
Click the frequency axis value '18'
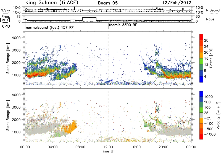[19, 17]
